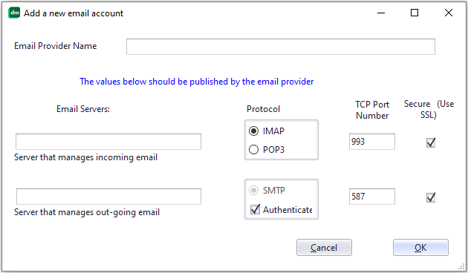This screenshot has height=273, width=468.
Task: Click the Email Provider Name input field
Action: coord(281,47)
